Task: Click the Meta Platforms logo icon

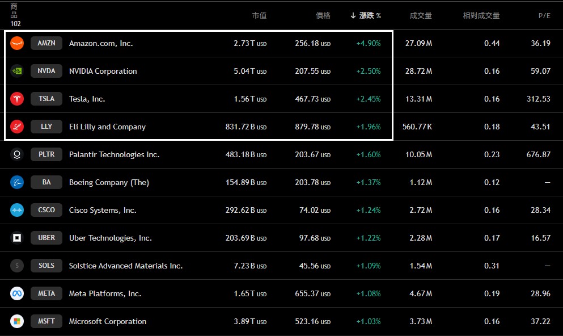Action: click(17, 293)
